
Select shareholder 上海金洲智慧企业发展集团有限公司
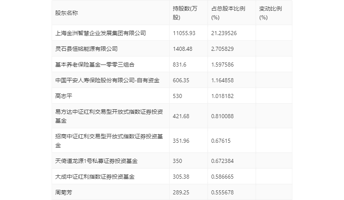[x=100, y=33]
